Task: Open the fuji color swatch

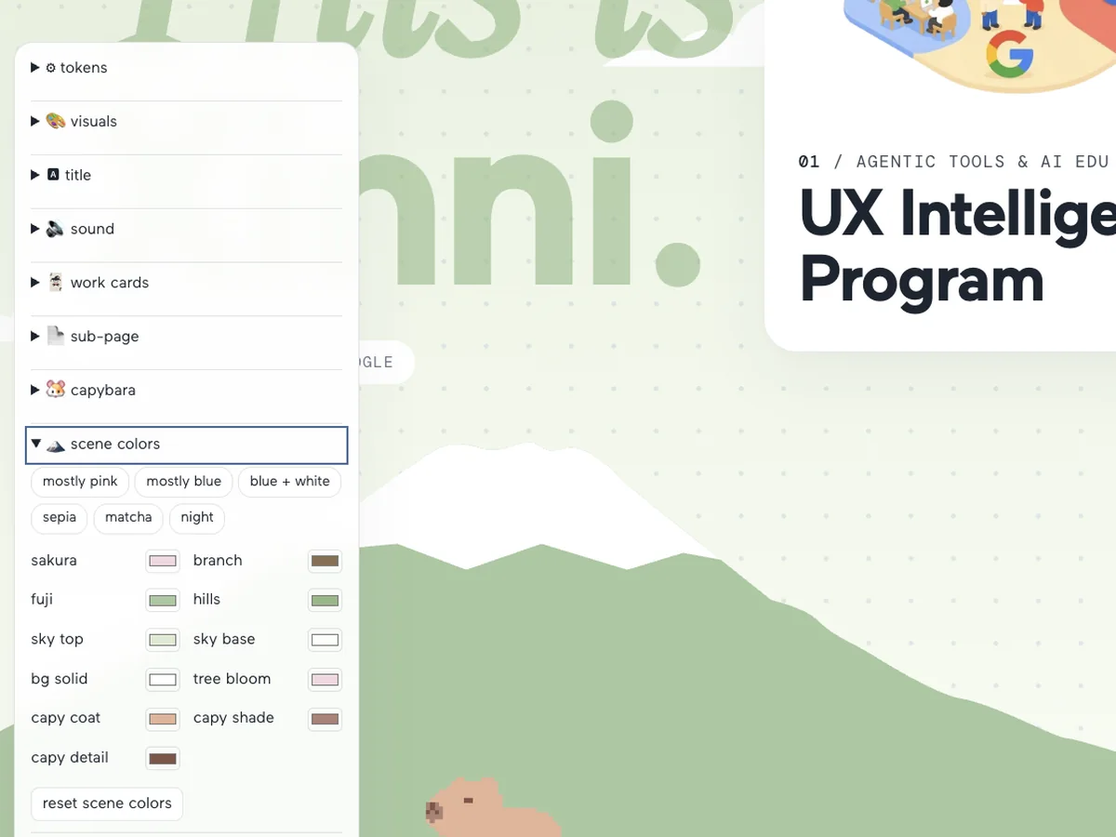Action: (163, 601)
